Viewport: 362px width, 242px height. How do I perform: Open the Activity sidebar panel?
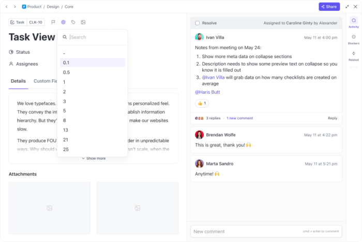point(354,22)
